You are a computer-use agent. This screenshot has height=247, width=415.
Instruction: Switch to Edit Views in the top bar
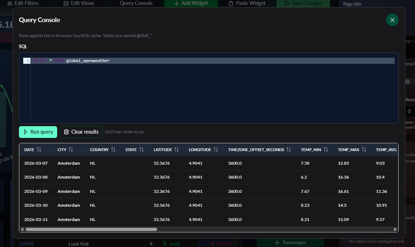point(79,3)
